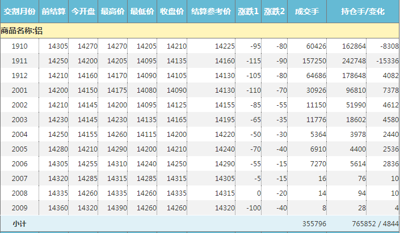Select the 2001 delivery month cell

point(19,90)
